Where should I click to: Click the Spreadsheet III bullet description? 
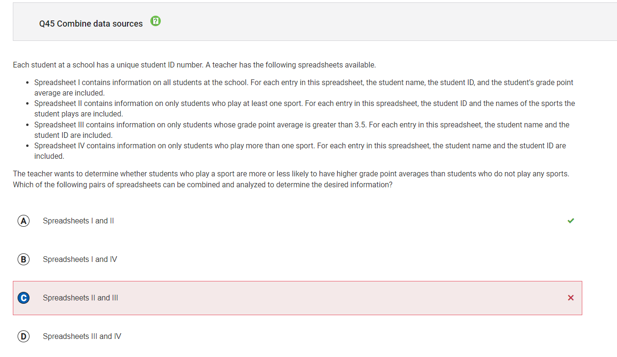(302, 130)
